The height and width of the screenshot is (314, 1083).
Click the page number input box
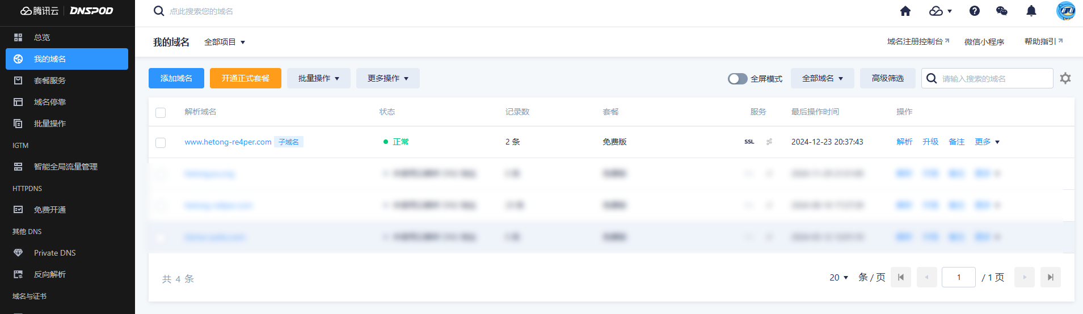(x=959, y=277)
